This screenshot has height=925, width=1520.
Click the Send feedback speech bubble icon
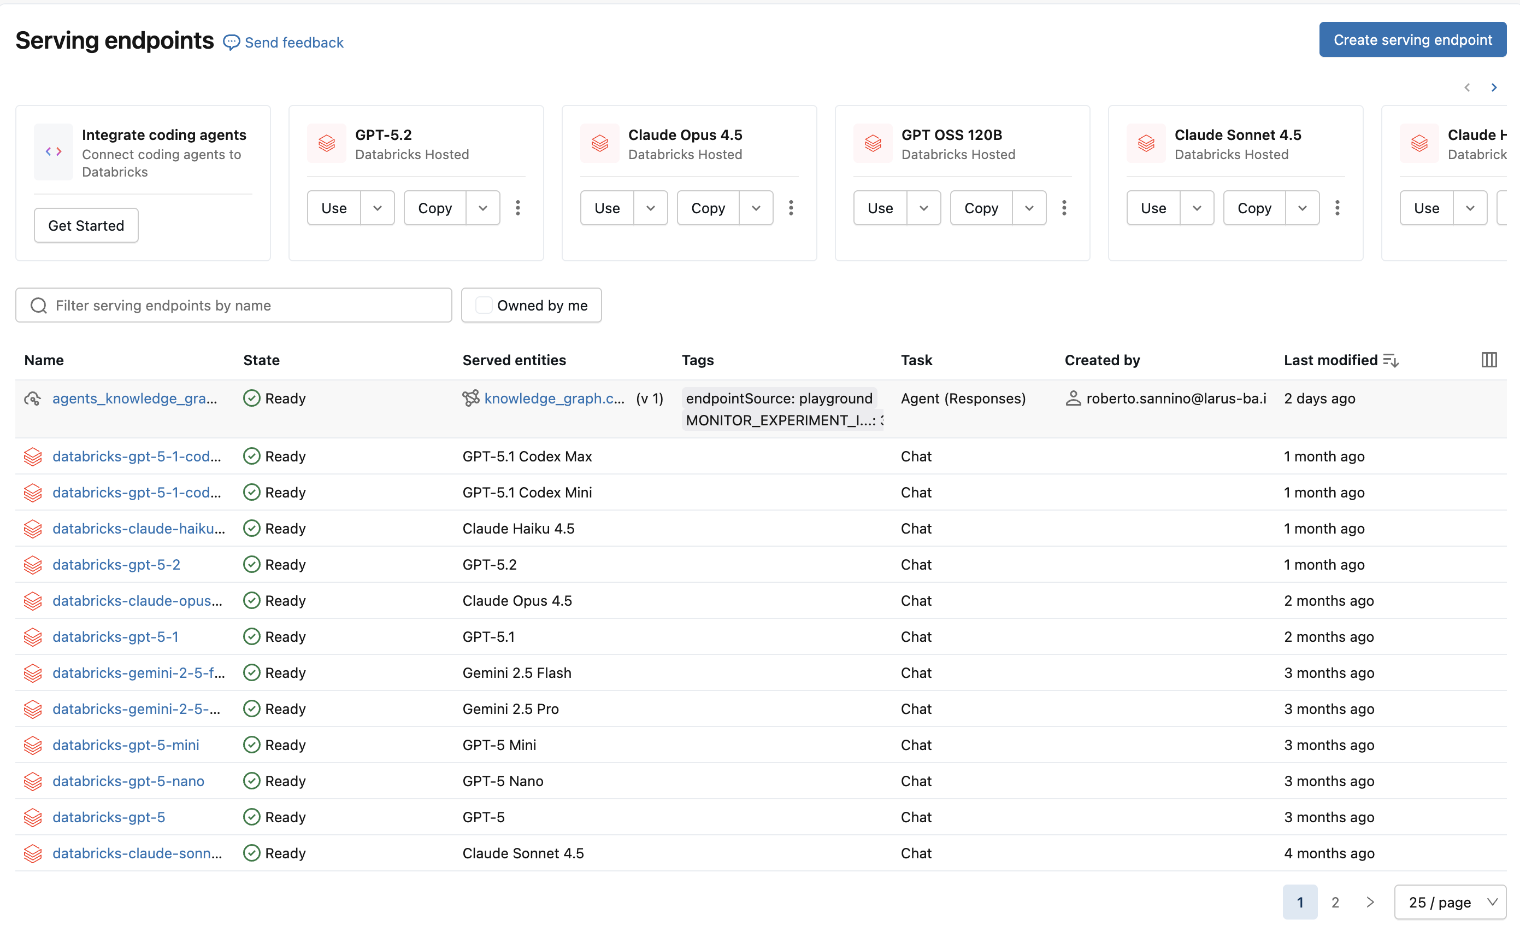point(231,43)
